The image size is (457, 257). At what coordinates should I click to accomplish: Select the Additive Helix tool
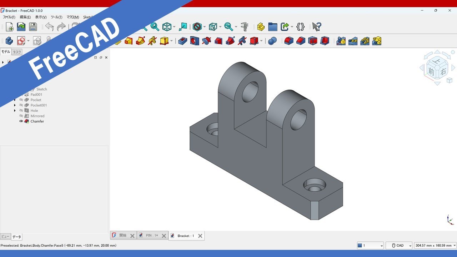152,41
